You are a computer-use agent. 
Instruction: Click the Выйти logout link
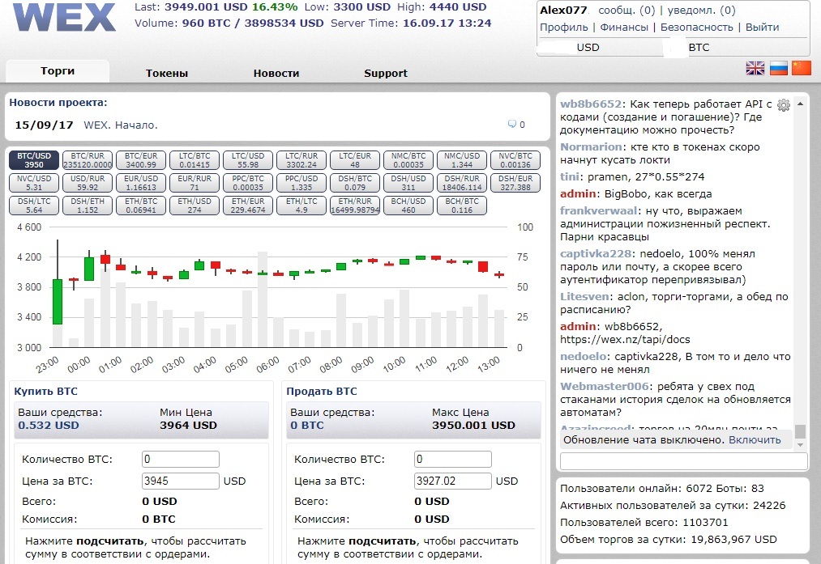click(x=762, y=27)
